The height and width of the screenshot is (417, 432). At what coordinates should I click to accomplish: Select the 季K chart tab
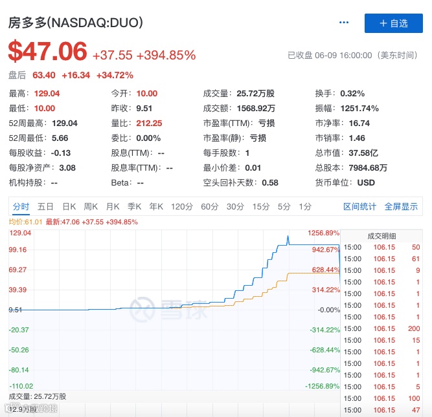click(x=134, y=207)
